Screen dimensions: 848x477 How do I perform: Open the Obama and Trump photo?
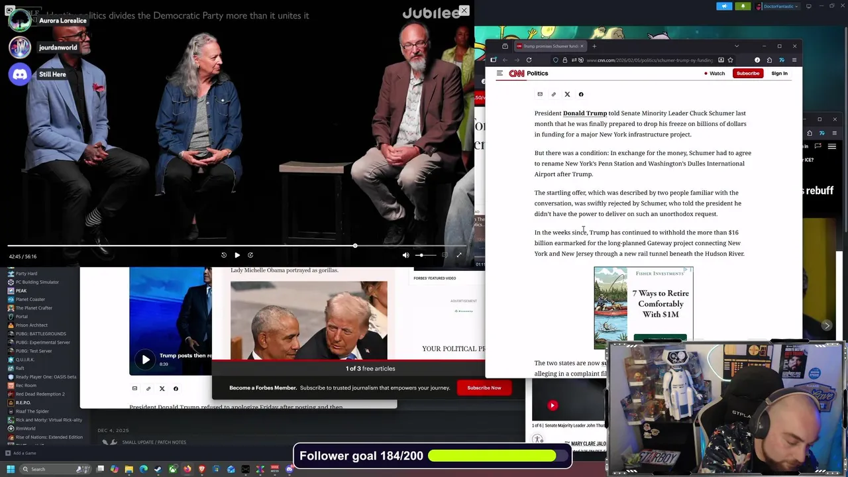309,320
